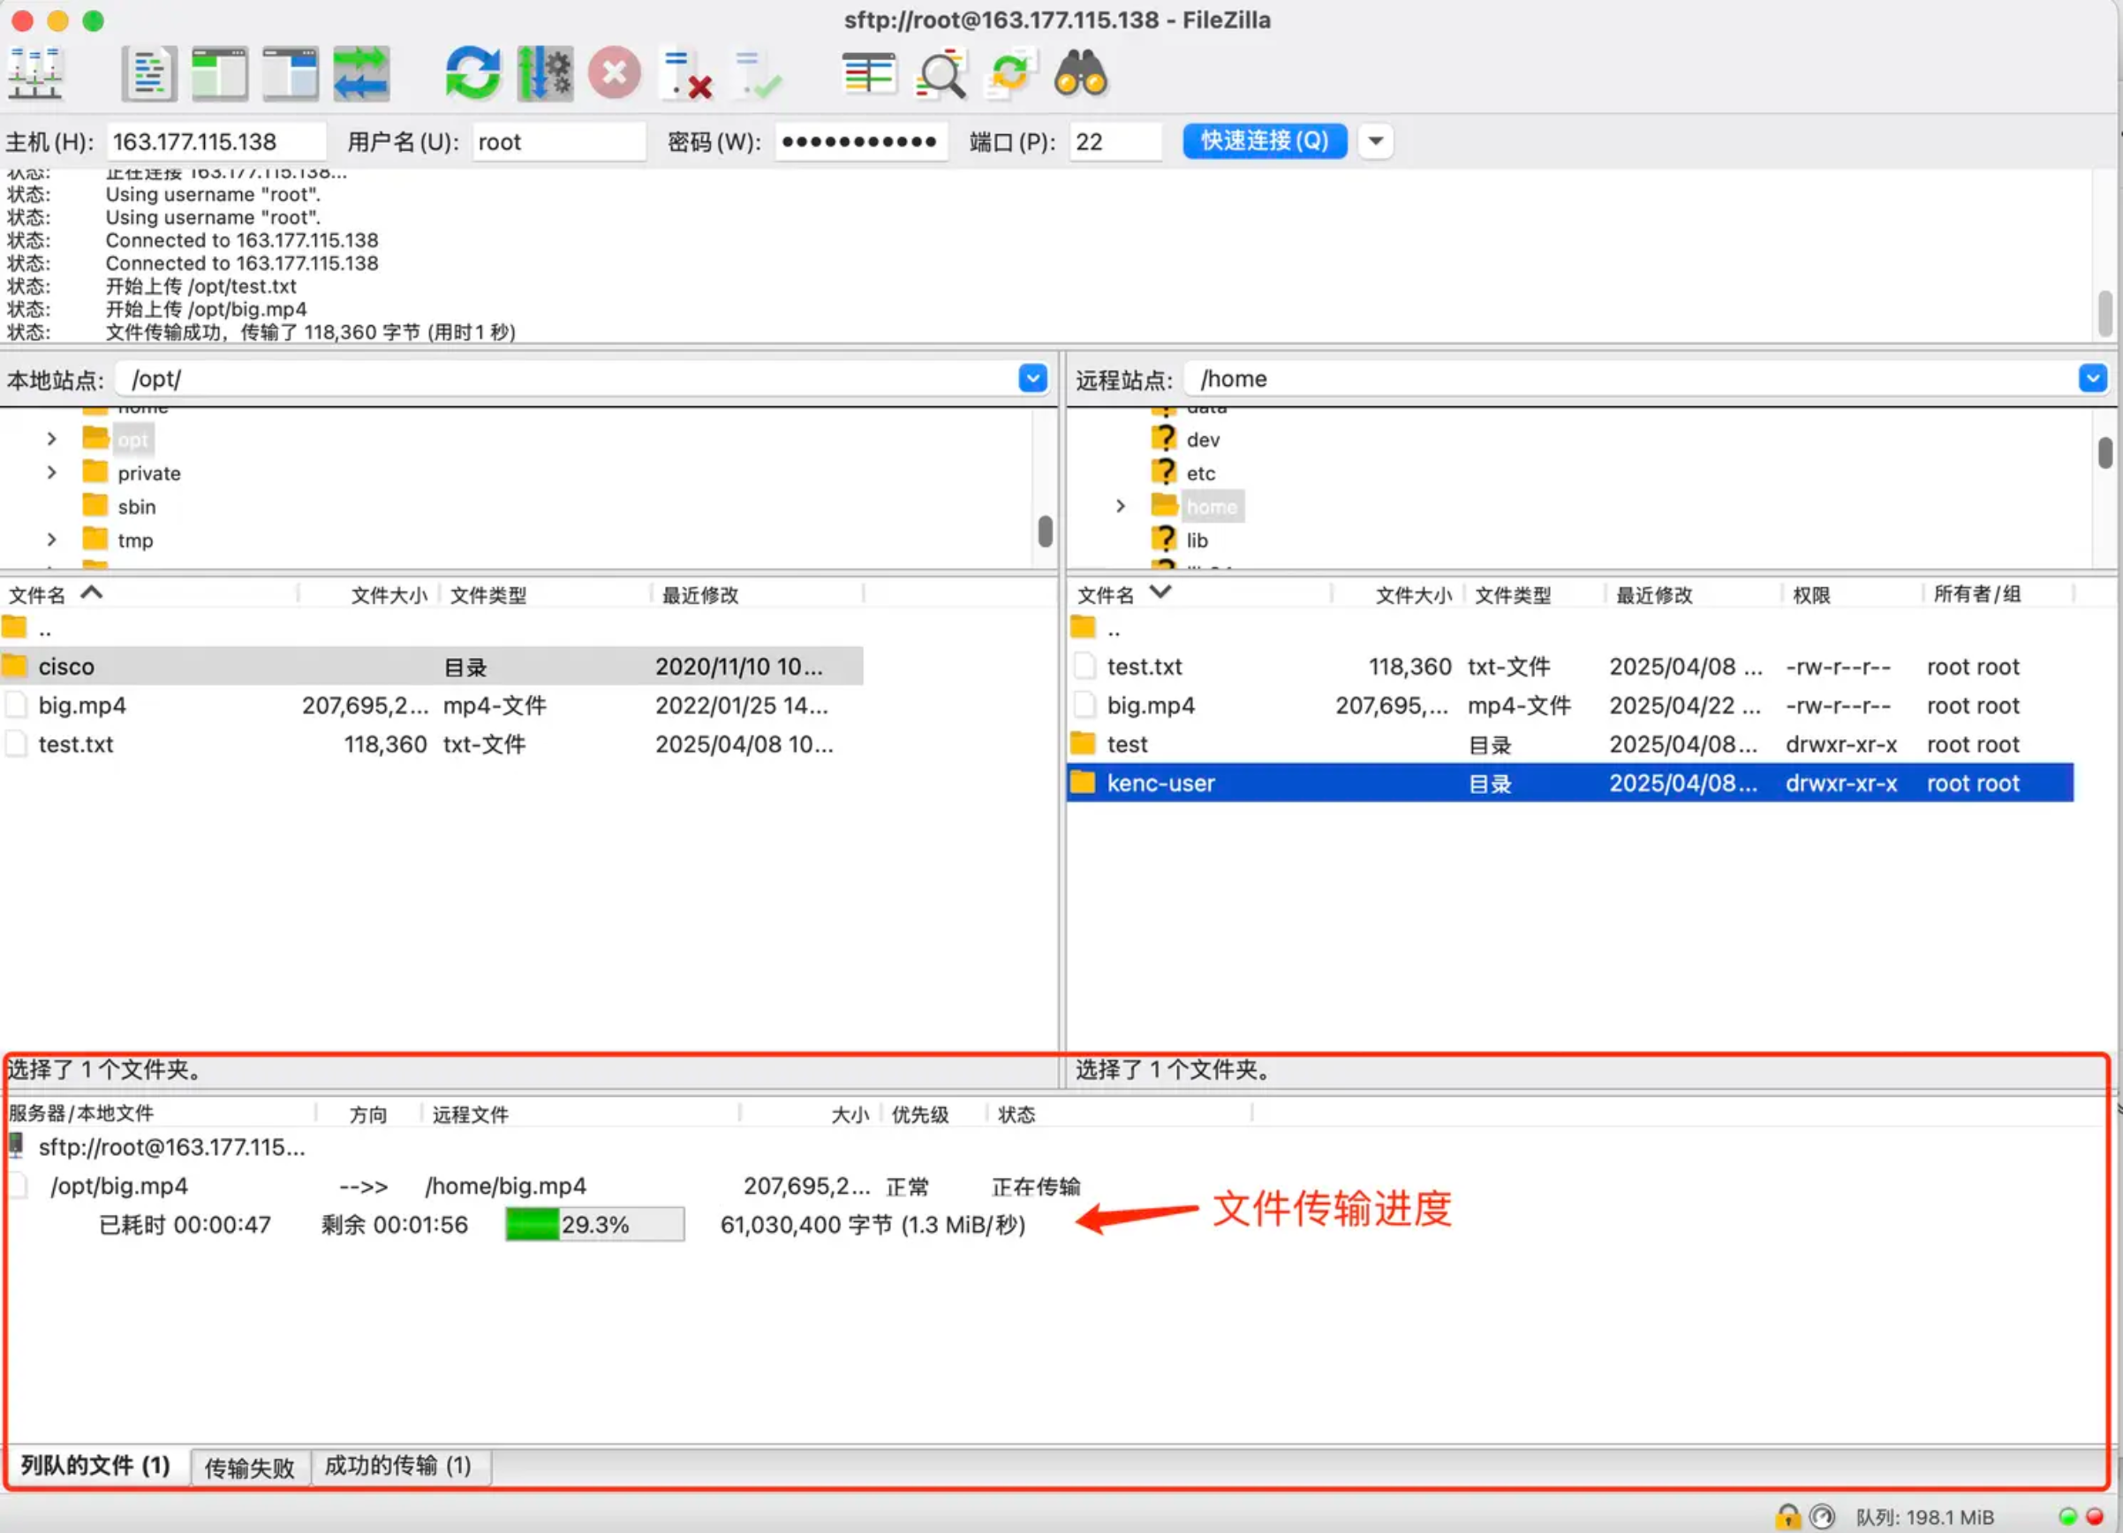Image resolution: width=2123 pixels, height=1533 pixels.
Task: Click the binoculars file search icon
Action: 1081,73
